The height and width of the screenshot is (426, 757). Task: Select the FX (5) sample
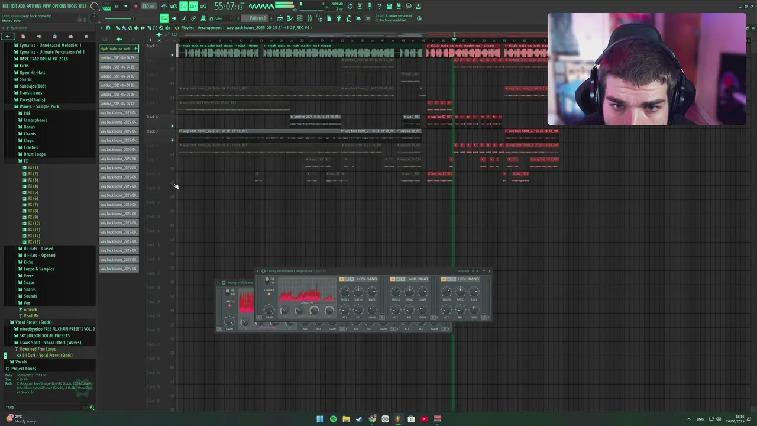click(33, 192)
